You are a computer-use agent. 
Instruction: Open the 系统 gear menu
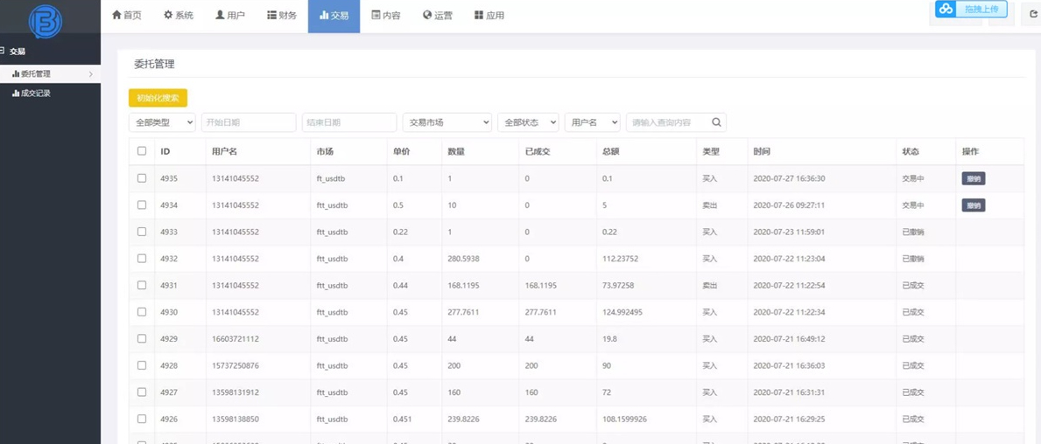coord(179,16)
